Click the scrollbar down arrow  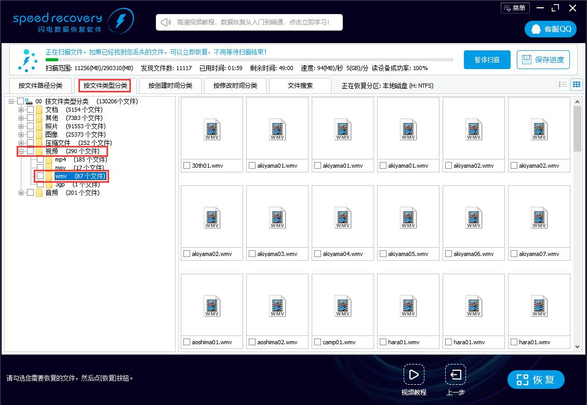pos(577,347)
